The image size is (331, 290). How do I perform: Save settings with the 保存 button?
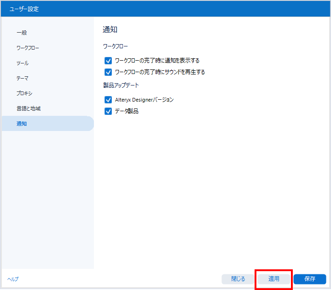pos(310,279)
